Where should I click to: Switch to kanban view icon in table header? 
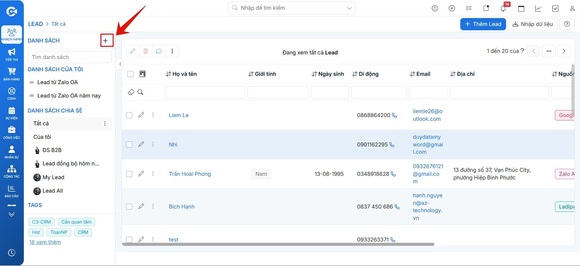(143, 74)
